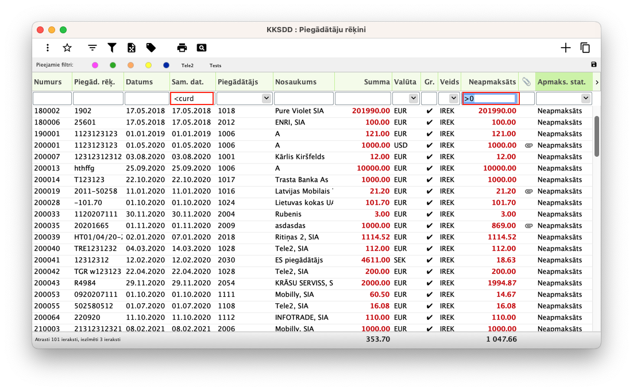Image resolution: width=633 pixels, height=391 pixels.
Task: Sort by Sam. dat. column header
Action: [188, 82]
